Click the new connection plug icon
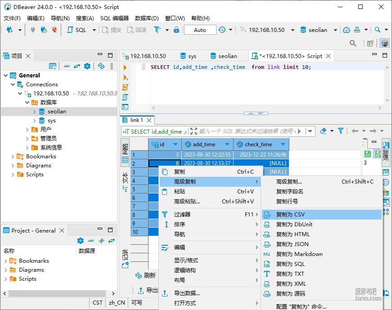The width and height of the screenshot is (392, 310). click(x=10, y=30)
